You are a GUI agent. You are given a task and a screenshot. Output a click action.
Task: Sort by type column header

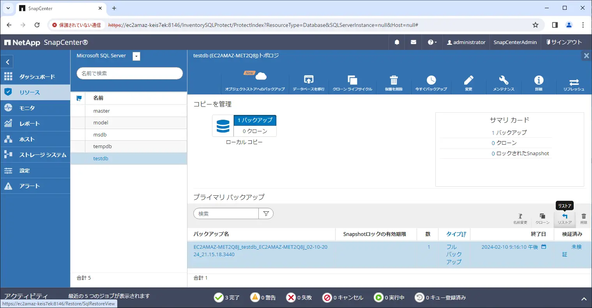pos(456,234)
